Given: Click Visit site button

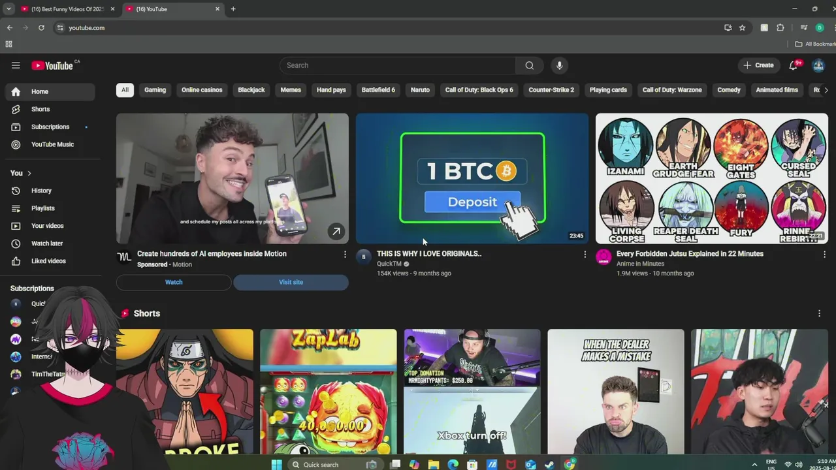Looking at the screenshot, I should point(291,282).
